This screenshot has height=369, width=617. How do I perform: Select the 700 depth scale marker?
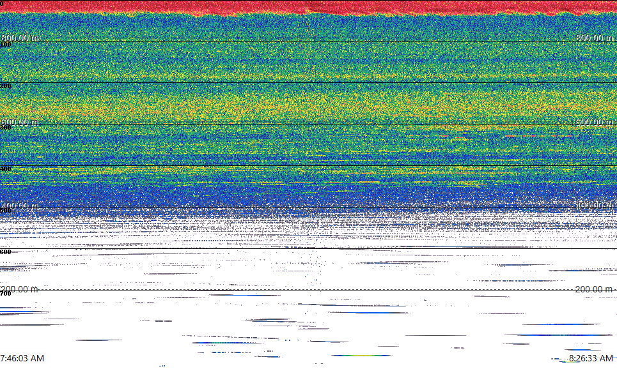6,294
